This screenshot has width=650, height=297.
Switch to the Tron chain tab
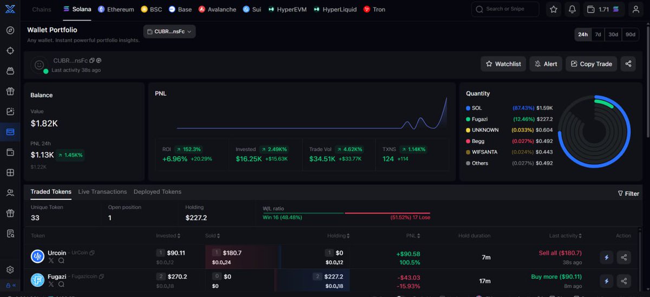374,9
